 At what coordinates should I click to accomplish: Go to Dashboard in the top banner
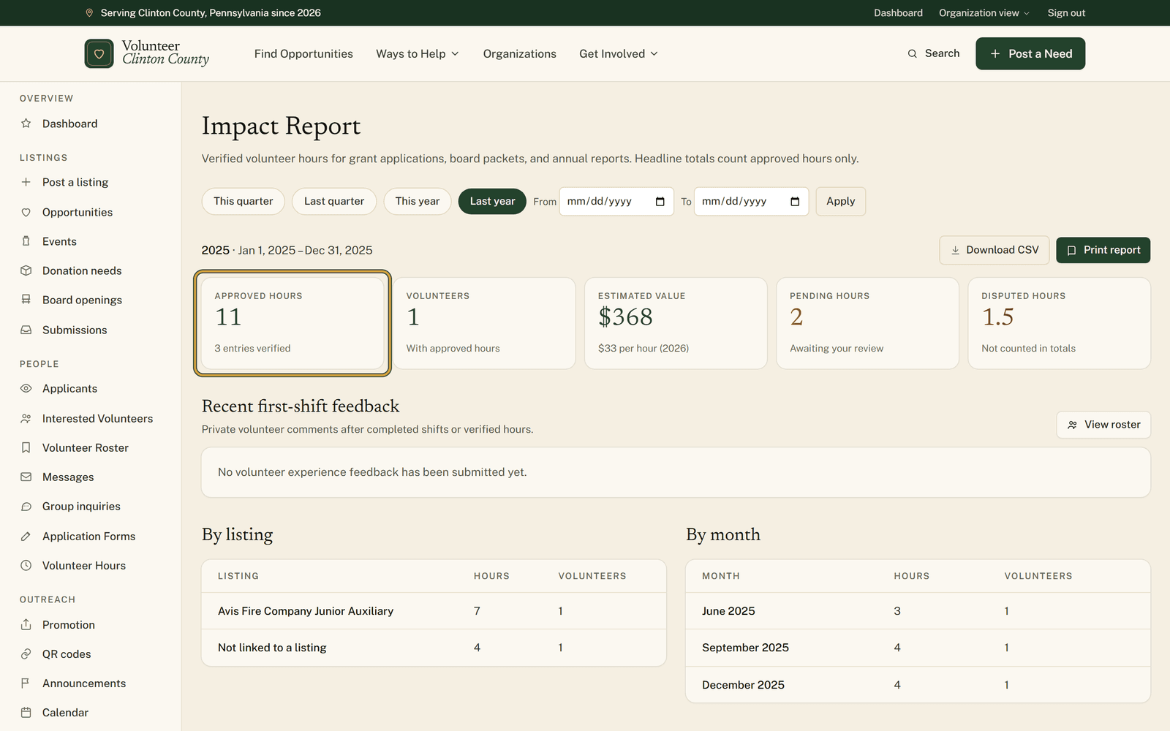[x=898, y=13]
